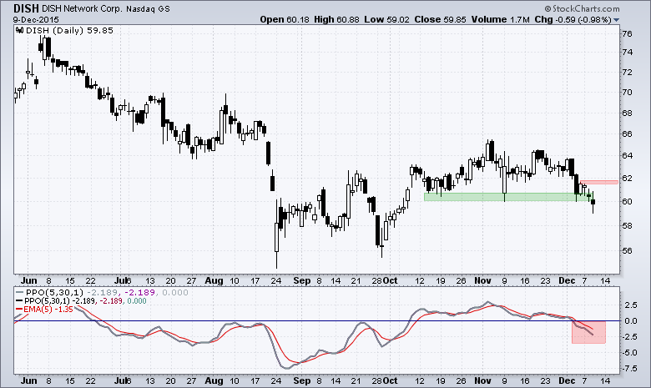Click the 0.0 PPO axis label
Image resolution: width=651 pixels, height=388 pixels.
(631, 320)
